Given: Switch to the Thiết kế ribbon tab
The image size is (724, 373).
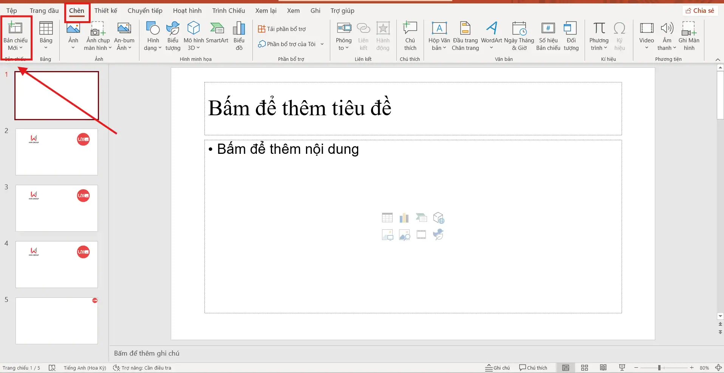Looking at the screenshot, I should pos(105,11).
